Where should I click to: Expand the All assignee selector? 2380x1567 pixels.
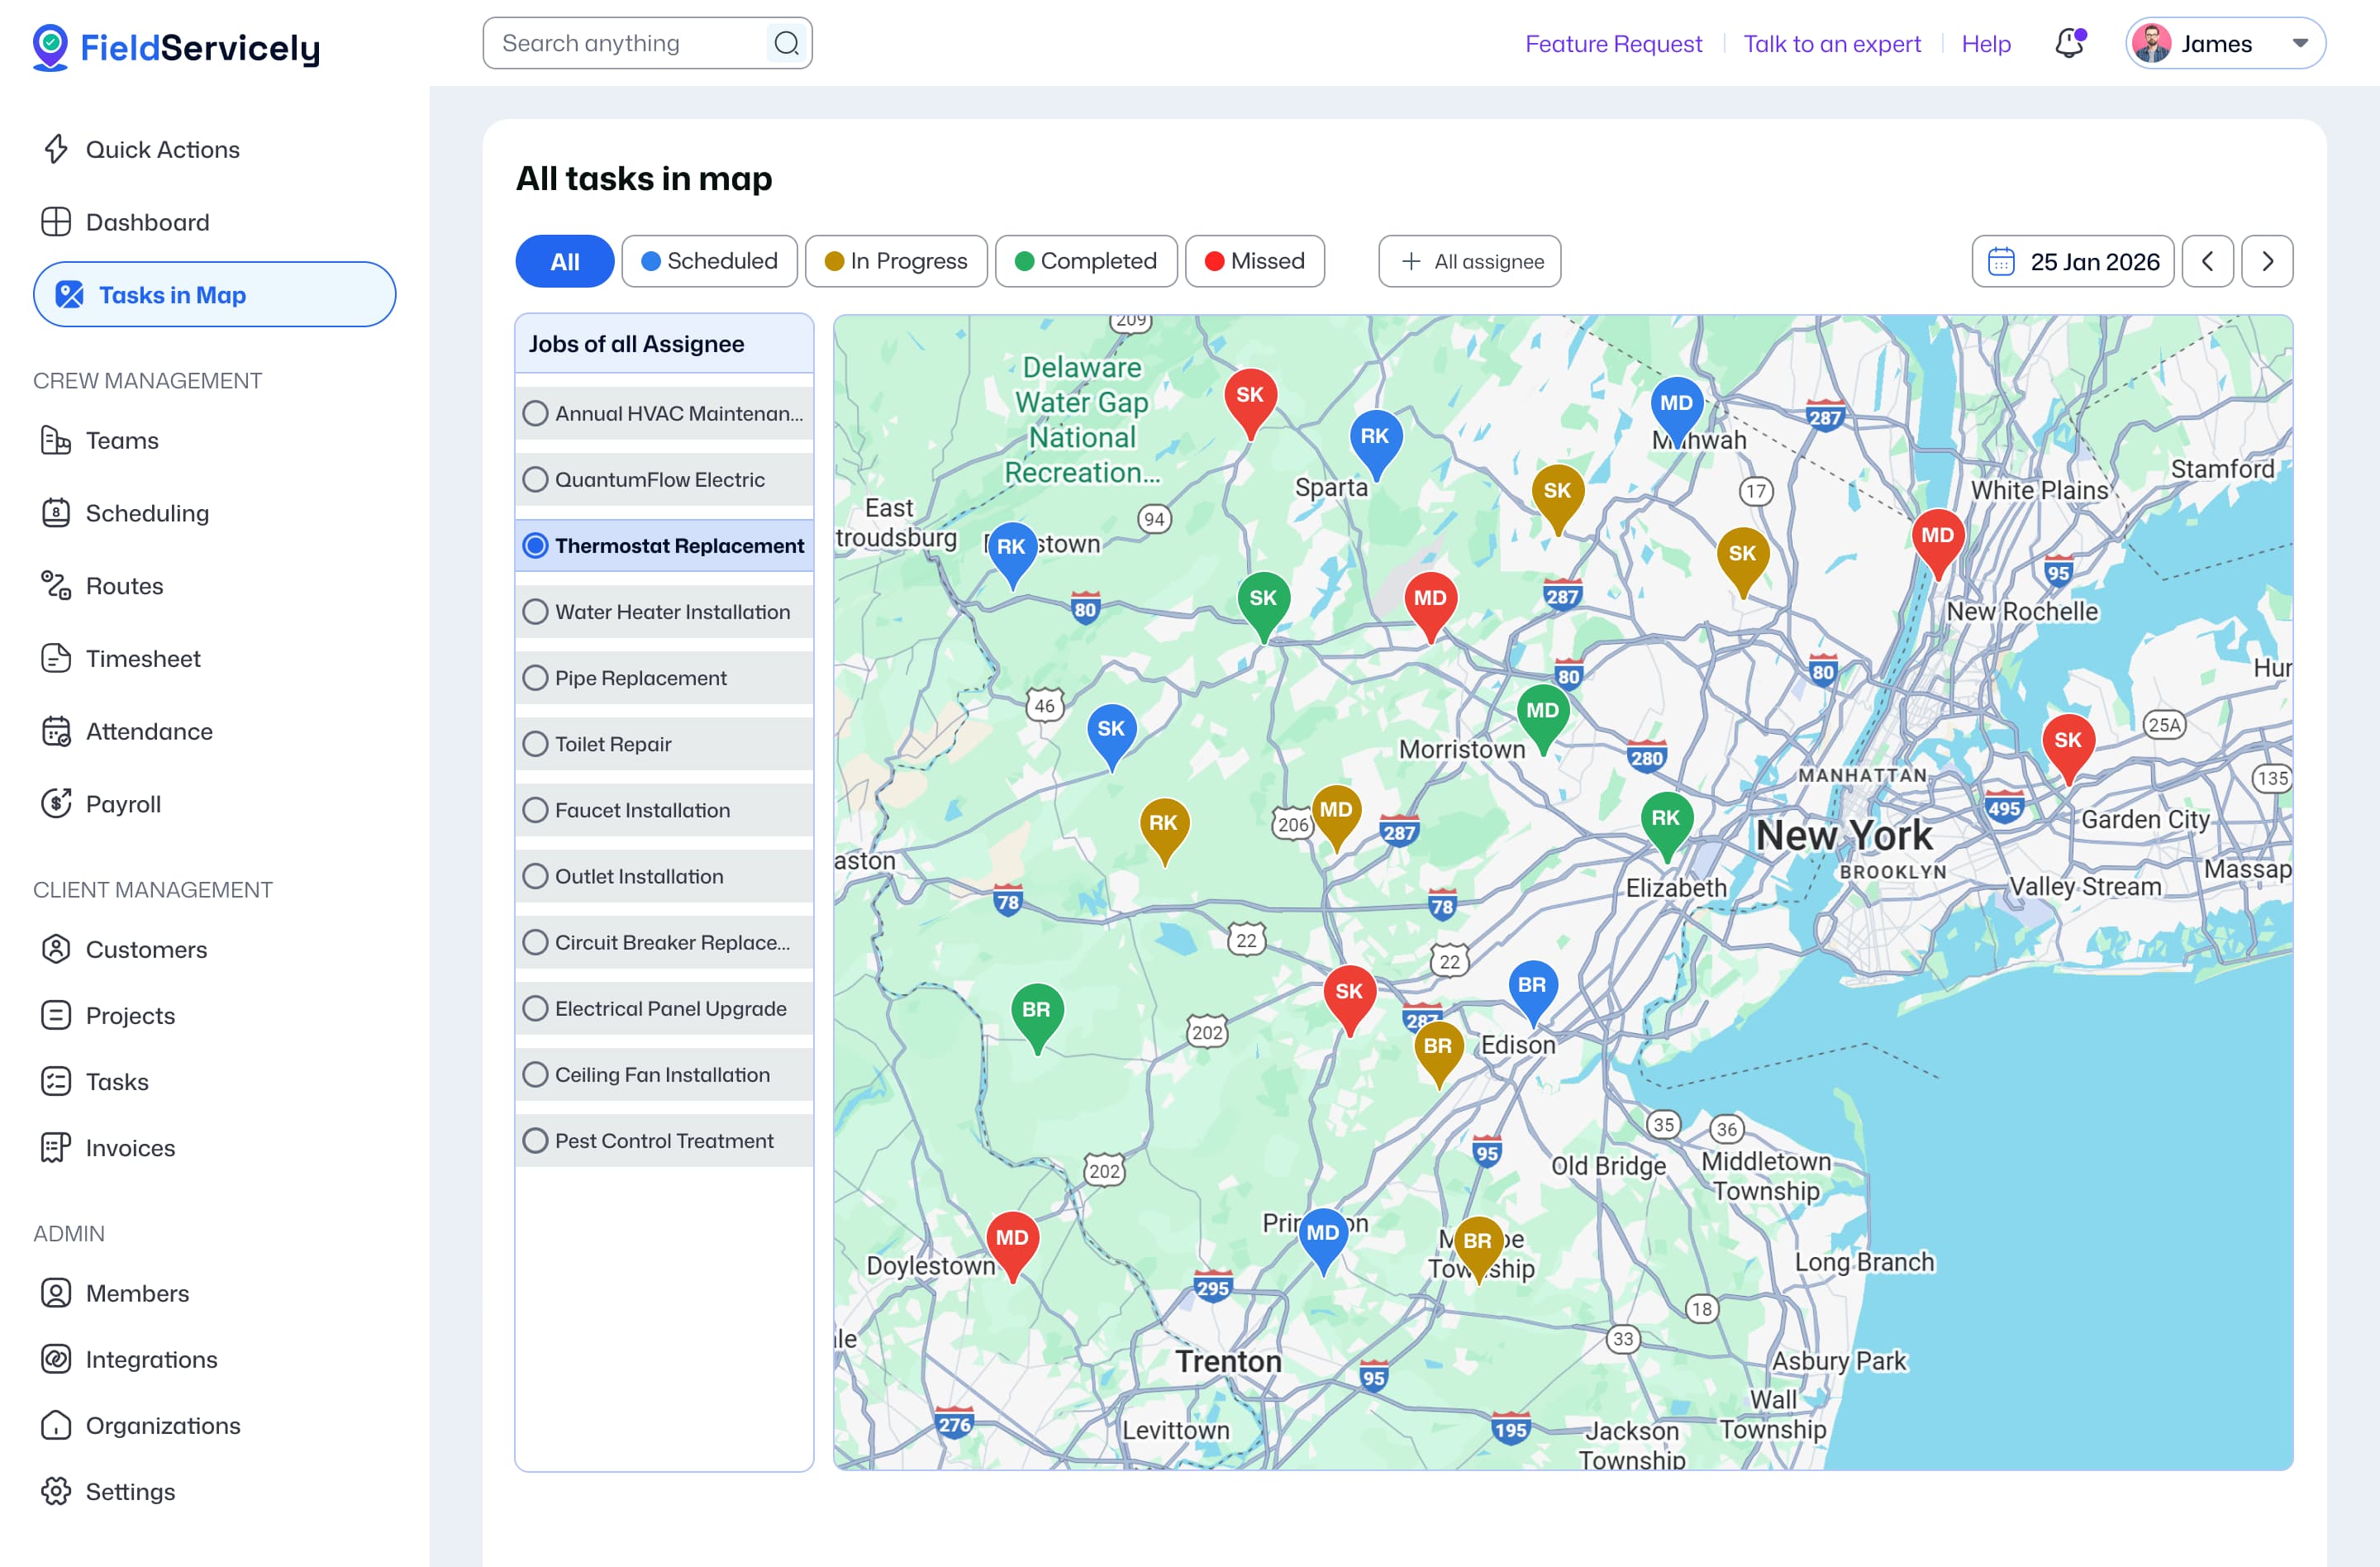[x=1469, y=262]
